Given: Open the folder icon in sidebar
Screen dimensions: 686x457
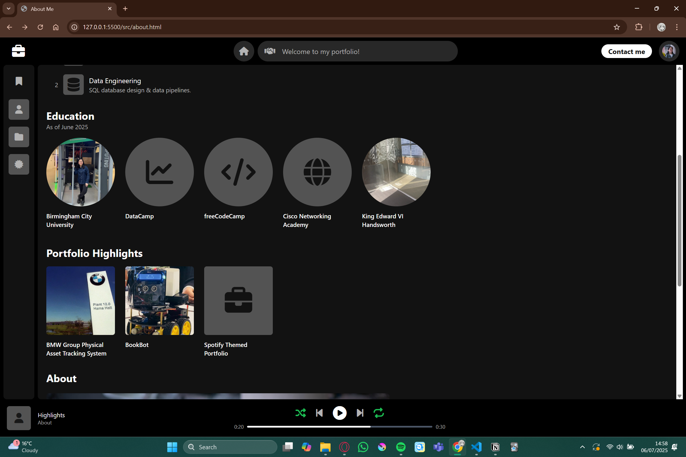Looking at the screenshot, I should click(x=19, y=137).
